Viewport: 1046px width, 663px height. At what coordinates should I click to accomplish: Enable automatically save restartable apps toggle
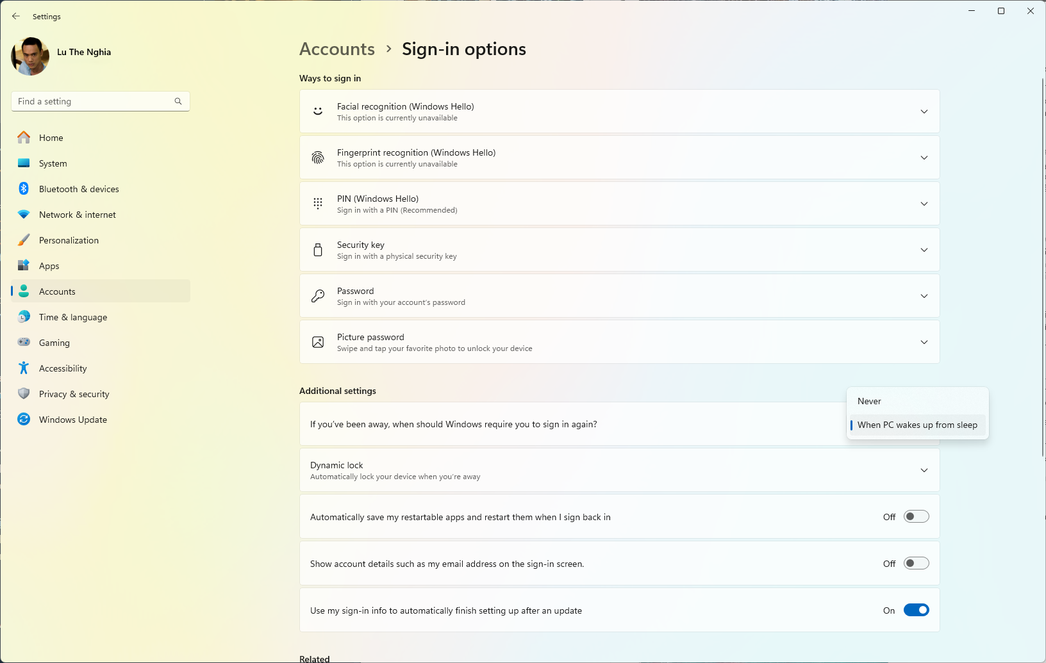click(917, 516)
